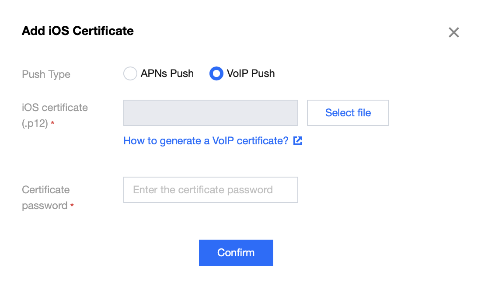Click the Select file button

348,113
